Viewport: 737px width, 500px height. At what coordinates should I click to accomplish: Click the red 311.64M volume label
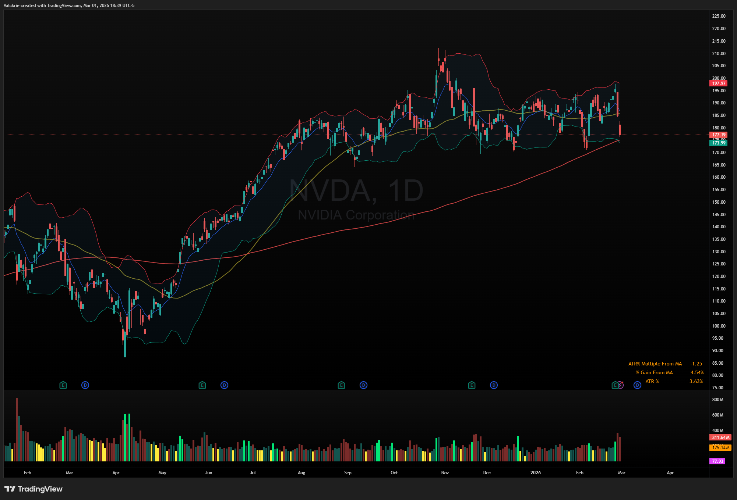[720, 438]
